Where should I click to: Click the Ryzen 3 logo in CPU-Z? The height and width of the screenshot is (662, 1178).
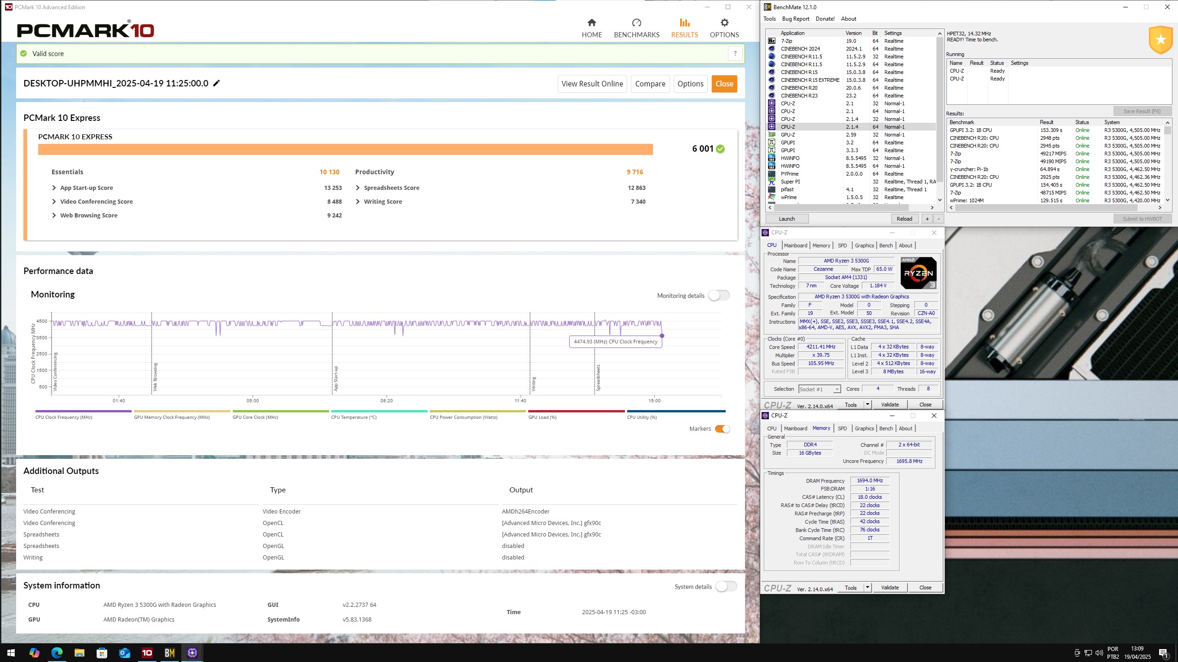(918, 273)
